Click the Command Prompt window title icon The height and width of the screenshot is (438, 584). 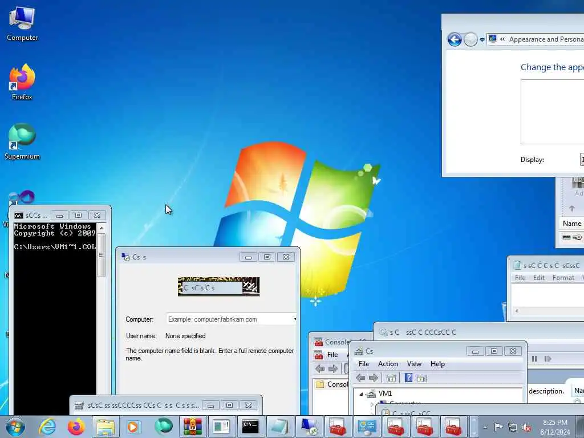(19, 216)
